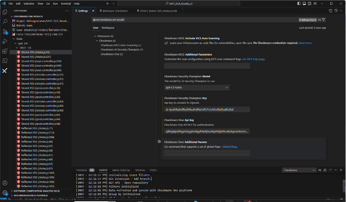Toggle primary side bar layout icon
The height and width of the screenshot is (202, 346).
coord(299,3)
